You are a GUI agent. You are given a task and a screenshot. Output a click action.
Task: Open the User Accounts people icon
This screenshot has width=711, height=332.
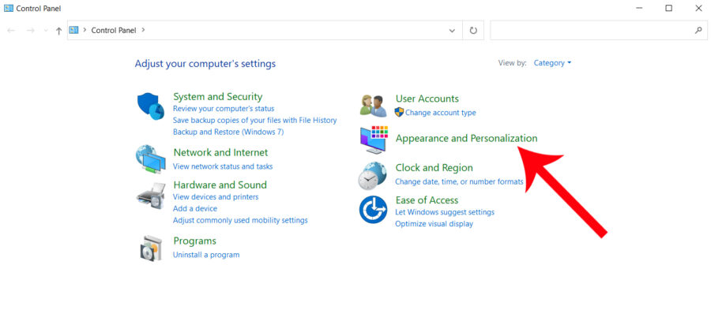coord(373,106)
